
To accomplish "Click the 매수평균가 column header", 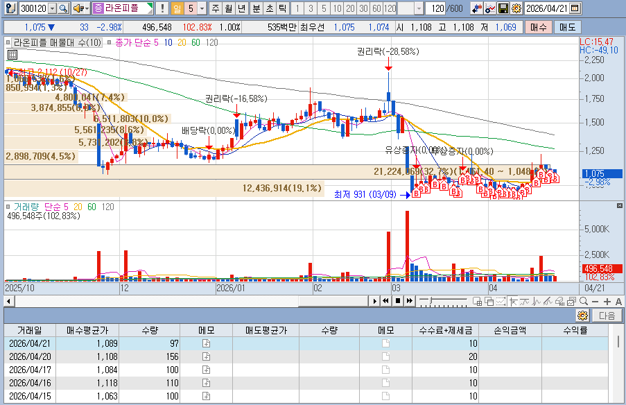I will tap(87, 330).
